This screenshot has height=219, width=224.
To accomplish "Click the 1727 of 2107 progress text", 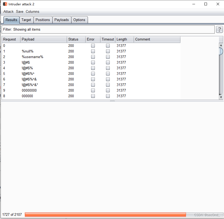I will (12, 214).
